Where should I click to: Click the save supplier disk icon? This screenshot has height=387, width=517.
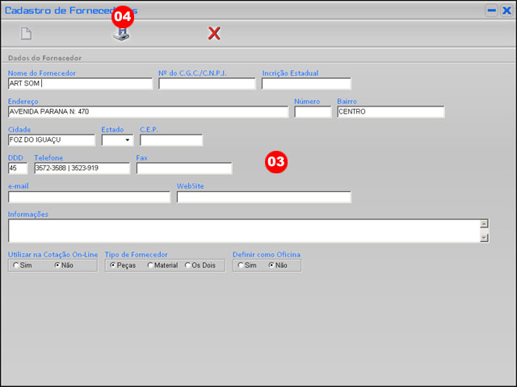pos(120,35)
